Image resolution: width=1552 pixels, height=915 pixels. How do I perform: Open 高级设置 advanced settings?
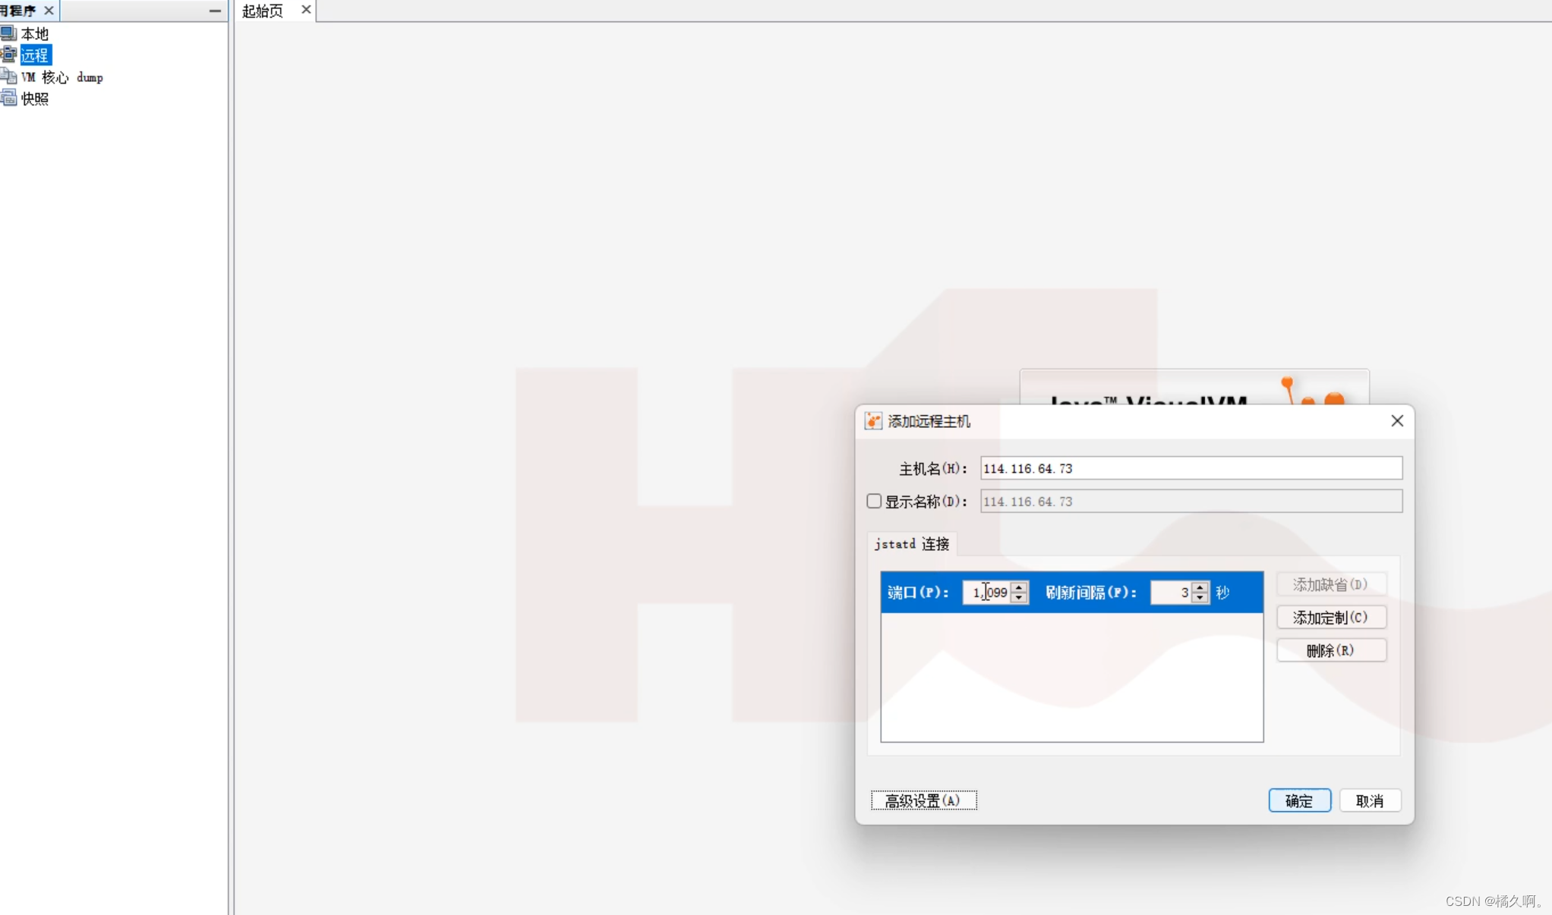923,801
